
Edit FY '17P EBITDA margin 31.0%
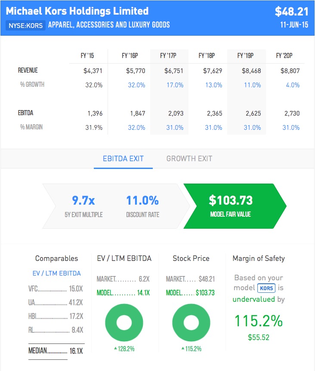coord(175,128)
